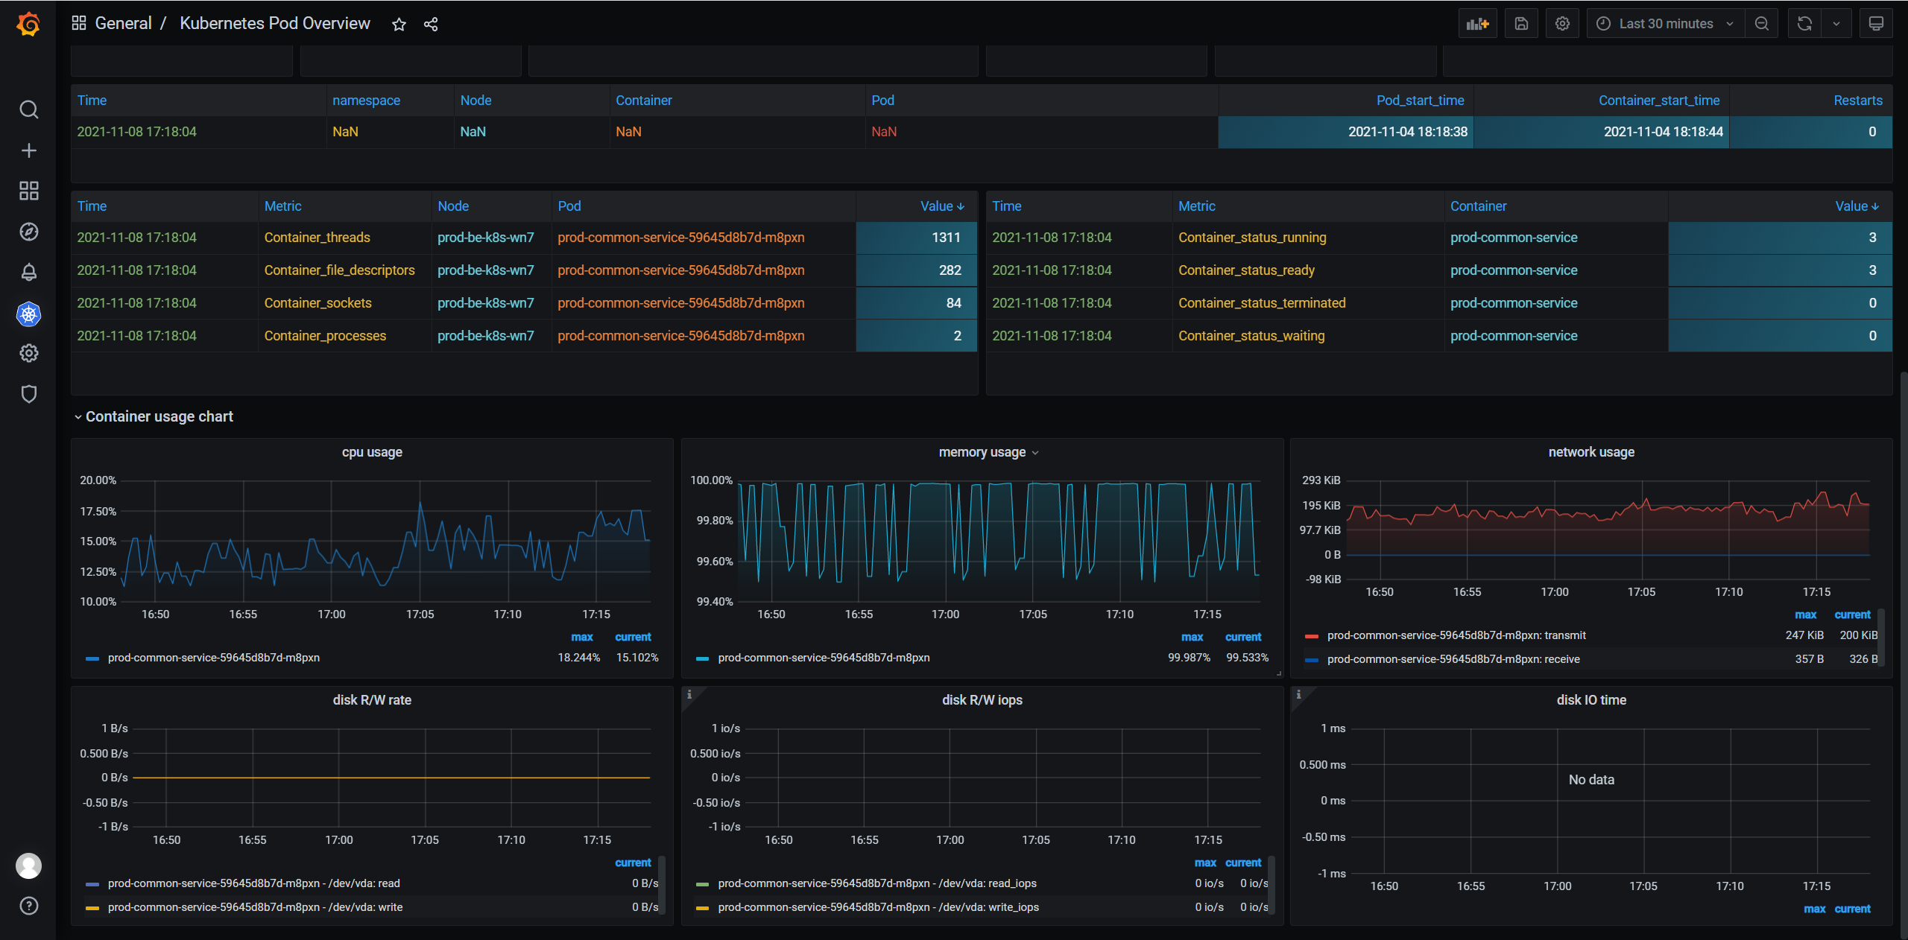Open the search dashboards icon

(28, 110)
